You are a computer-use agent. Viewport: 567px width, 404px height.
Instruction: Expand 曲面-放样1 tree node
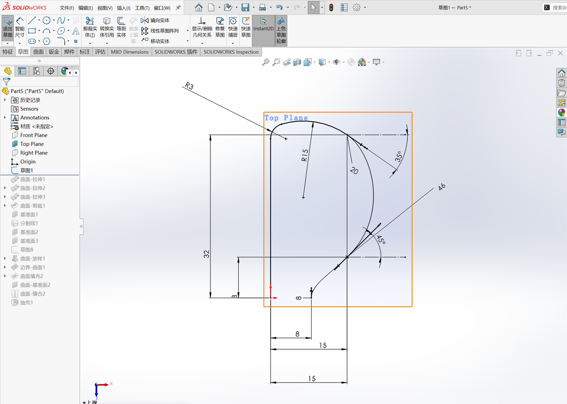pos(4,258)
